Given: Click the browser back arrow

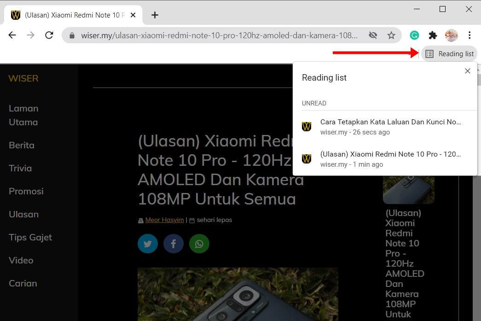Looking at the screenshot, I should tap(12, 35).
